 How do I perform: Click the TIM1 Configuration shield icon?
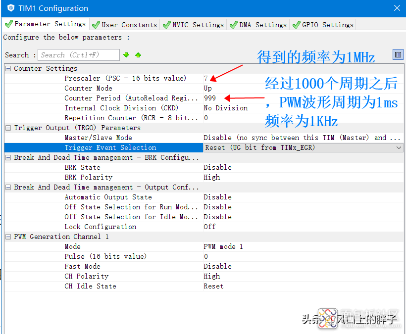click(x=10, y=8)
